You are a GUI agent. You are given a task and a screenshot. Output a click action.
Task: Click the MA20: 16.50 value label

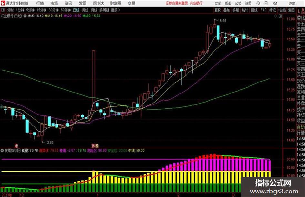72,16
